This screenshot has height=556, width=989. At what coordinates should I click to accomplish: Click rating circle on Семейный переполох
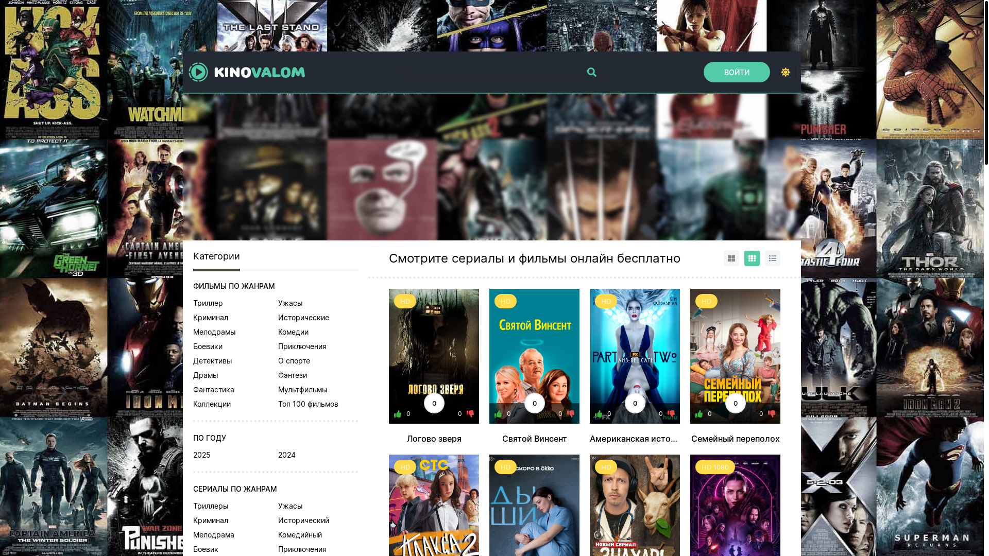click(735, 403)
